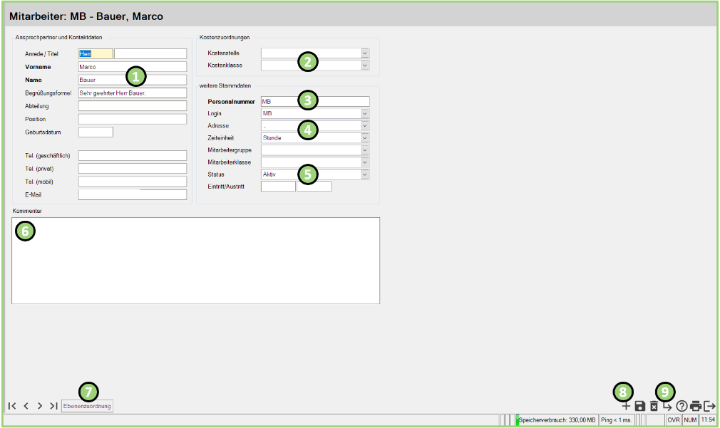The image size is (720, 428).
Task: Jump to the first employee record
Action: [13, 406]
